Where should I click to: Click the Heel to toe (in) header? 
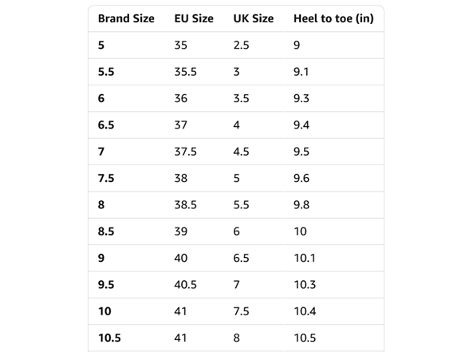(333, 18)
